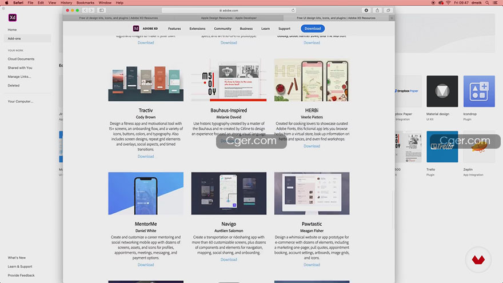Click the Adobe XD logo in website navbar
The image size is (503, 283).
click(136, 29)
